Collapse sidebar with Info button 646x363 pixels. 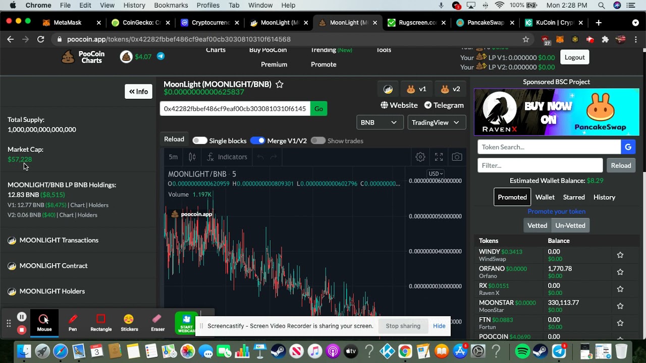138,91
